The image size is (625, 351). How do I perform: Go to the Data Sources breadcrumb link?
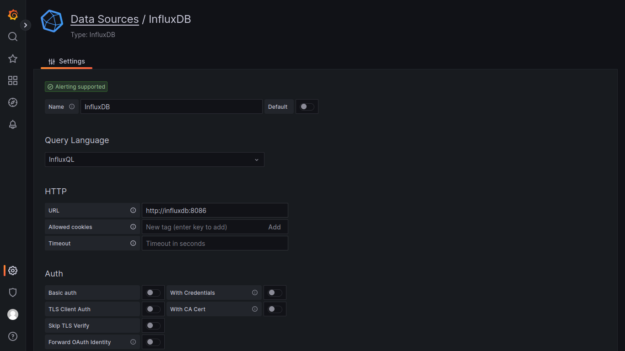(x=105, y=19)
